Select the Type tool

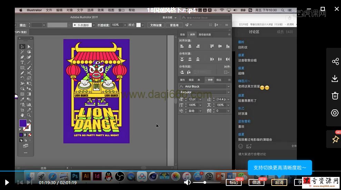click(x=22, y=62)
